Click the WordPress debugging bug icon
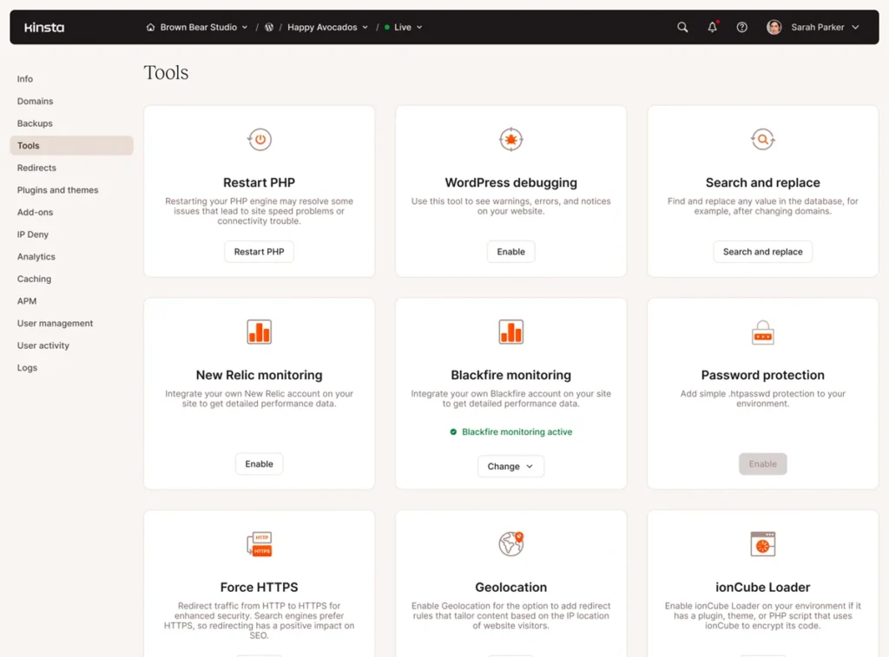The height and width of the screenshot is (657, 889). click(510, 139)
